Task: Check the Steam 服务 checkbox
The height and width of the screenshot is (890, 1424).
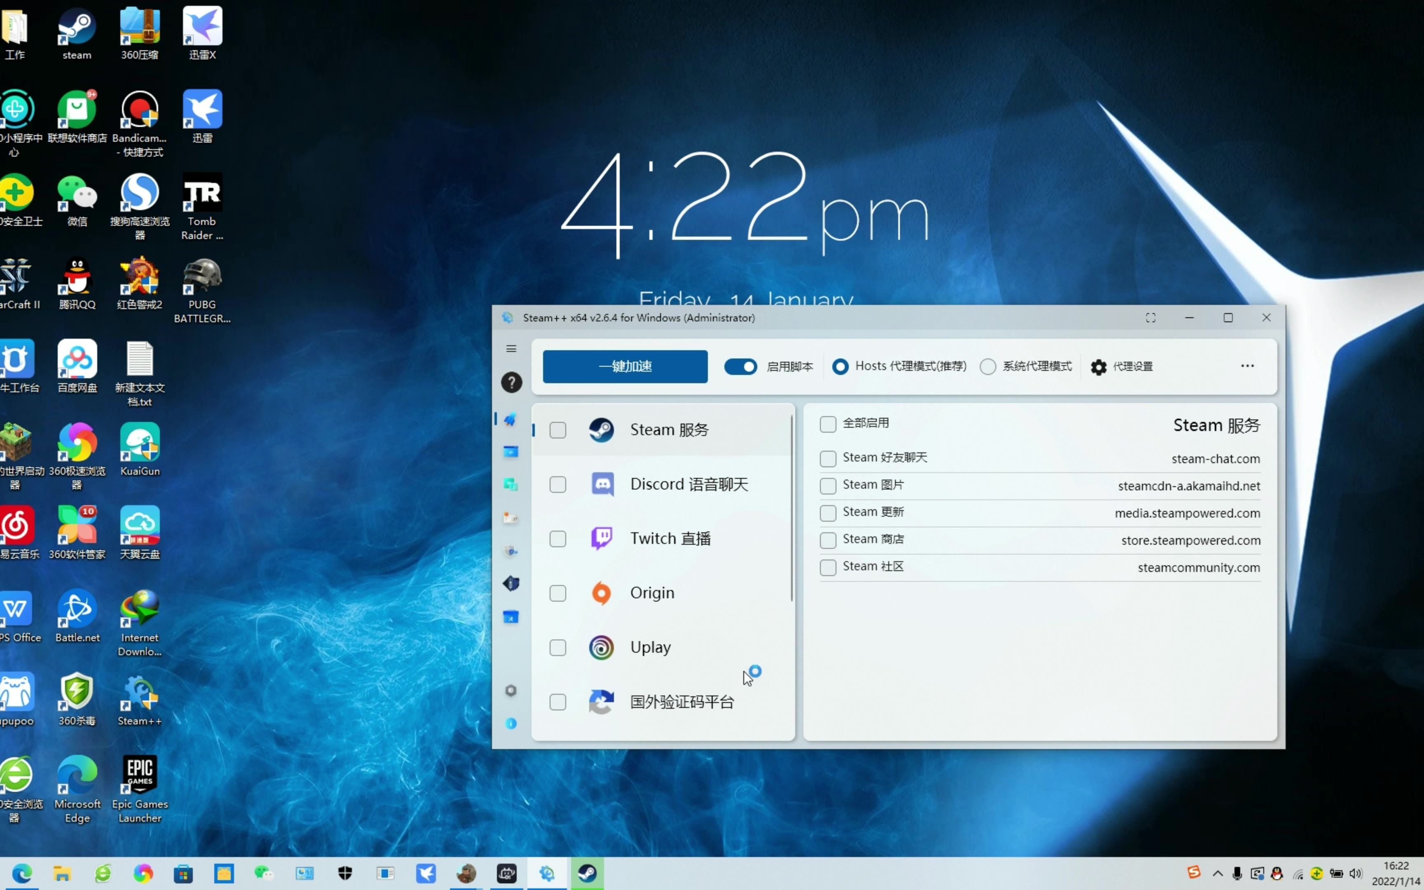Action: coord(557,430)
